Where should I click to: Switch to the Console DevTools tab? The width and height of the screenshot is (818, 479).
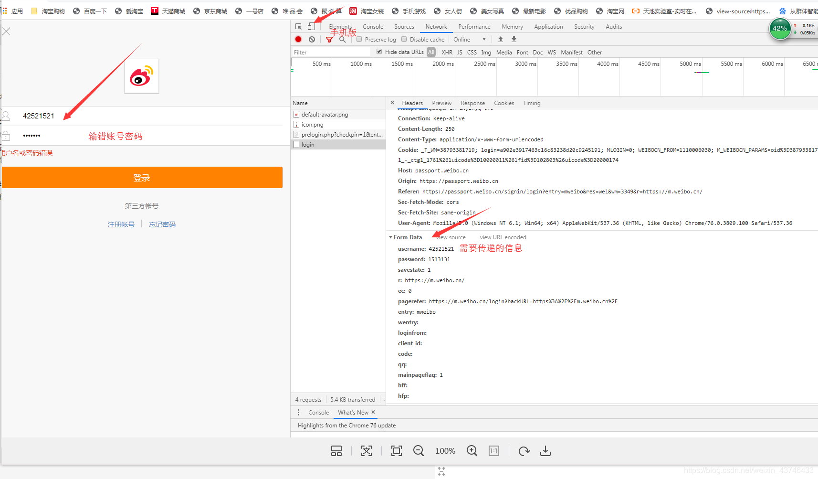(x=373, y=27)
